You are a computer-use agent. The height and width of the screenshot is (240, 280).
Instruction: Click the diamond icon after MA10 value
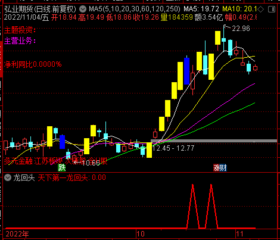[261, 9]
